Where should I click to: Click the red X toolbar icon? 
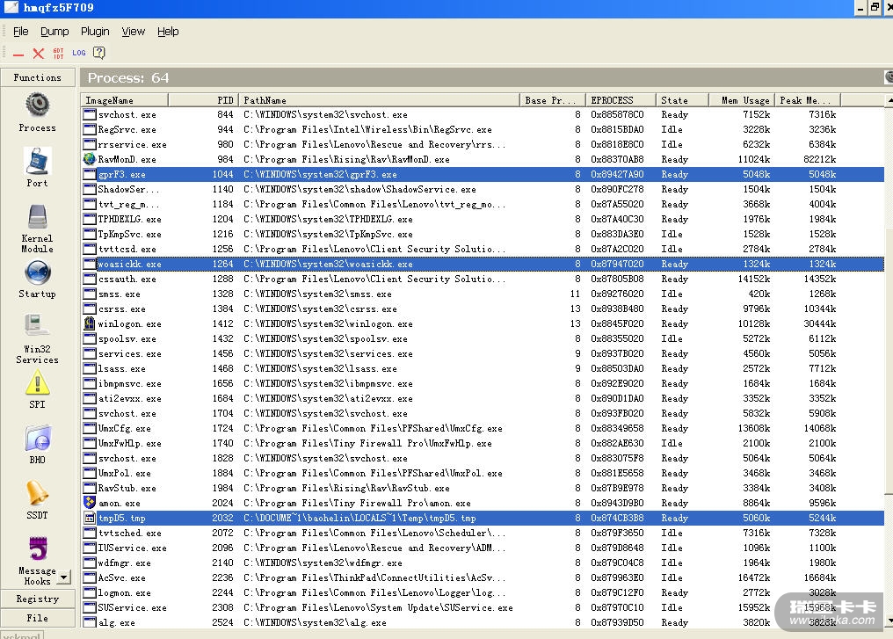point(39,54)
